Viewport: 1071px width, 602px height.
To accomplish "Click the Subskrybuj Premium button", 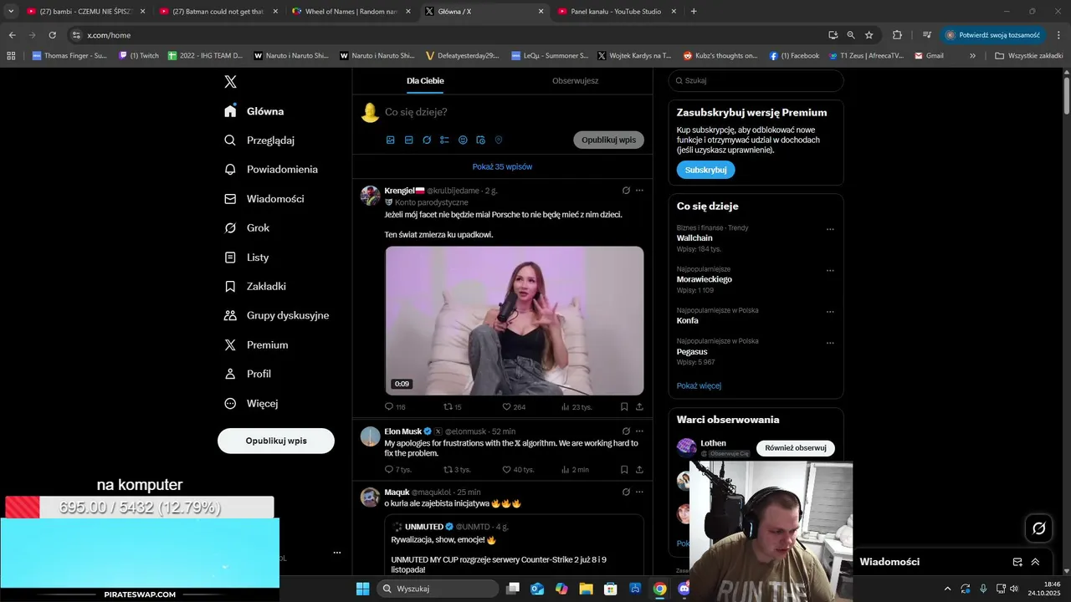I will pyautogui.click(x=705, y=170).
